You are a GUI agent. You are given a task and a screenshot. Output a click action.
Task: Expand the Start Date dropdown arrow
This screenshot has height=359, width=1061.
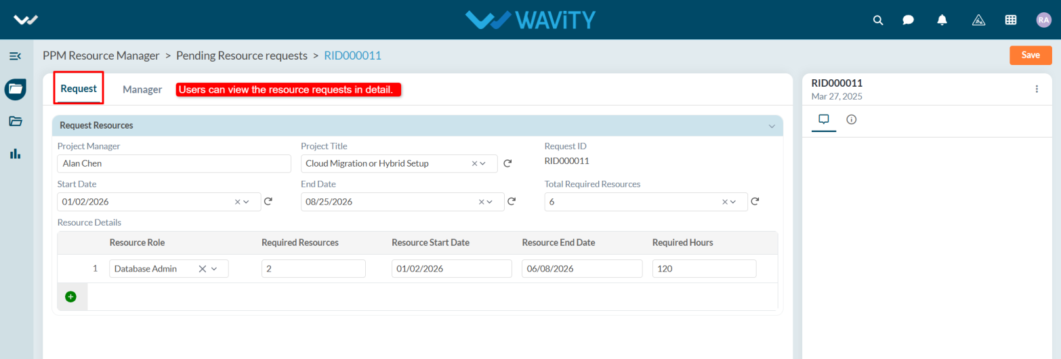tap(246, 202)
